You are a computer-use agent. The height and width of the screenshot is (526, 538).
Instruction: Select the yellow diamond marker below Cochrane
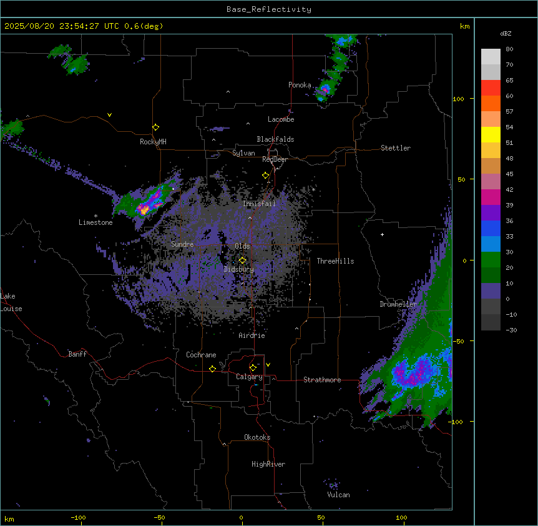coord(212,369)
